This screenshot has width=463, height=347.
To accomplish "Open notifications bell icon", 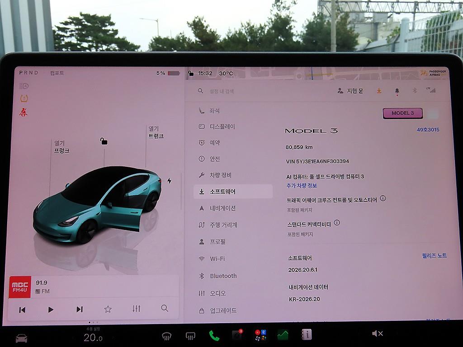I will (x=397, y=91).
